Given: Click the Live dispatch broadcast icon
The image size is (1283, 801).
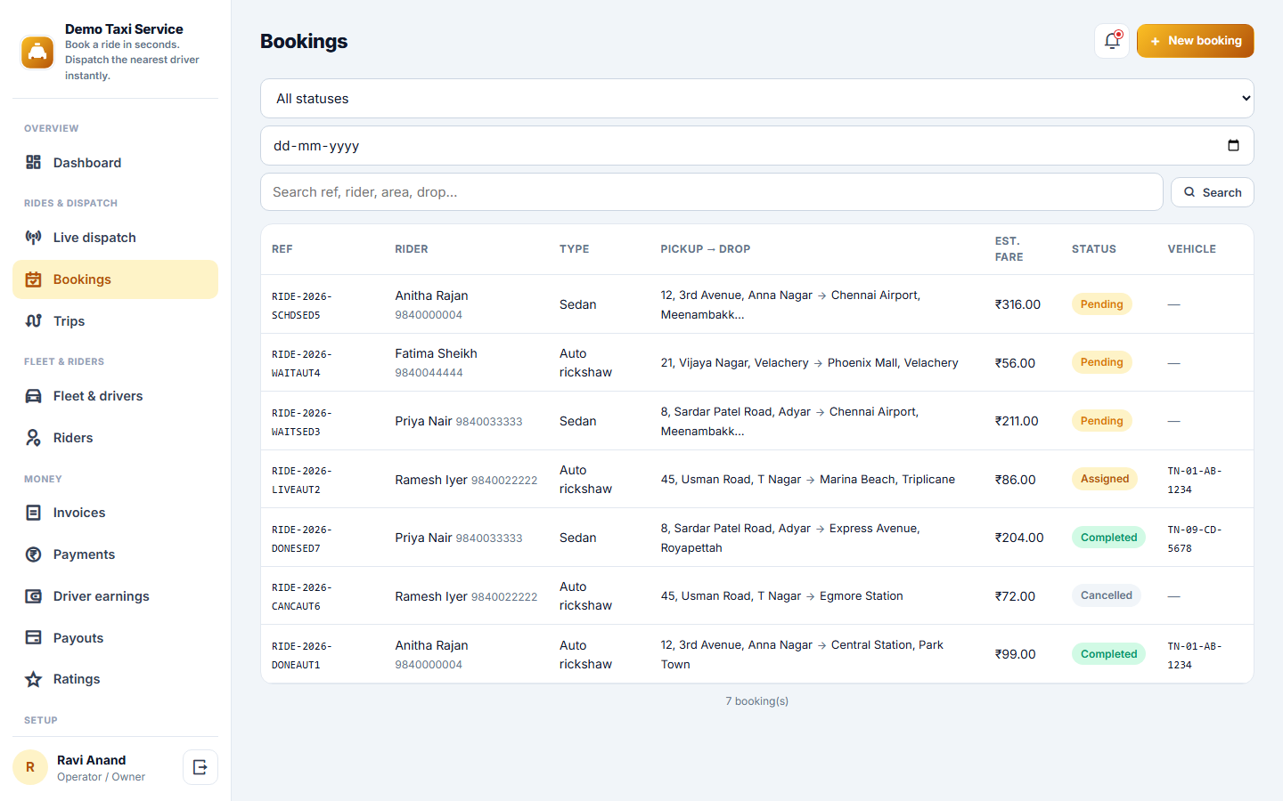Looking at the screenshot, I should coord(34,237).
